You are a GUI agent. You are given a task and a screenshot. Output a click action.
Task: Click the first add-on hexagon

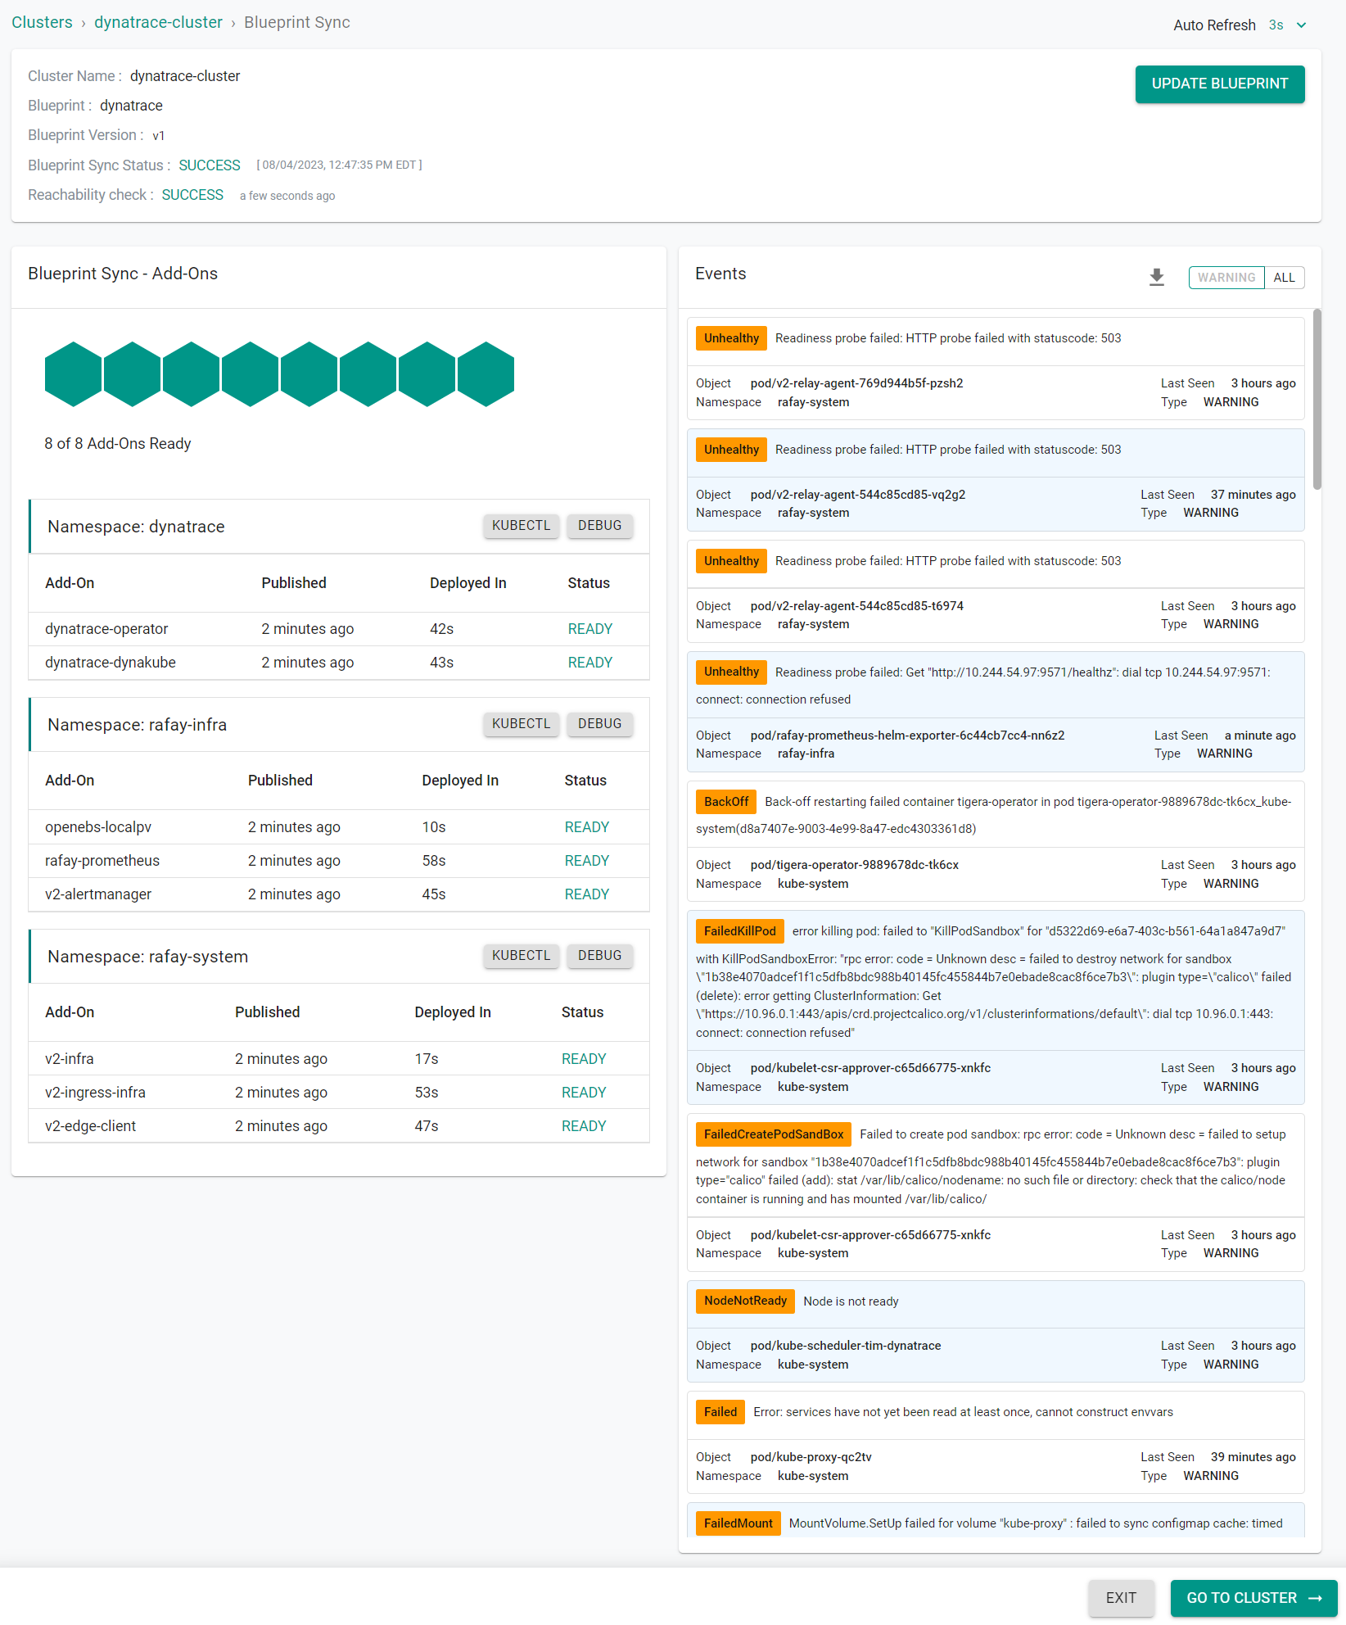pos(74,374)
